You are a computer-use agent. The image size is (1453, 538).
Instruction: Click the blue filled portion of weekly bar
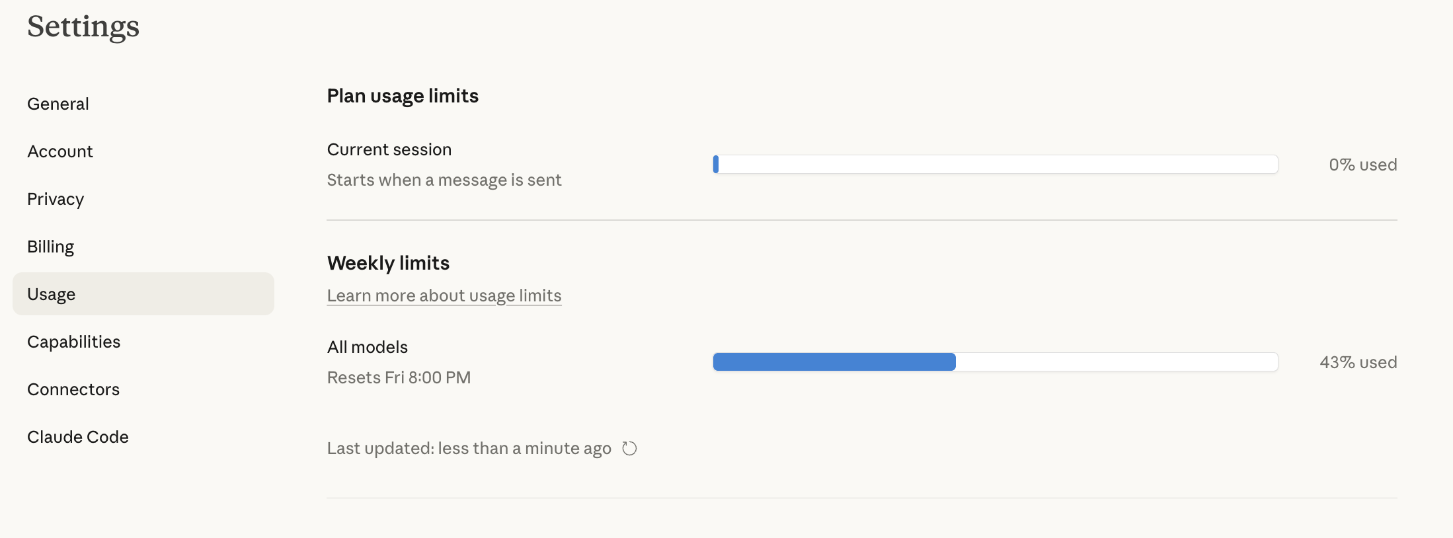pos(834,362)
